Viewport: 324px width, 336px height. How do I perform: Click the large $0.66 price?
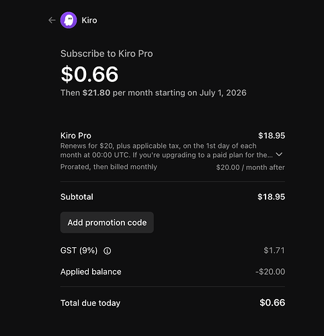tap(89, 74)
